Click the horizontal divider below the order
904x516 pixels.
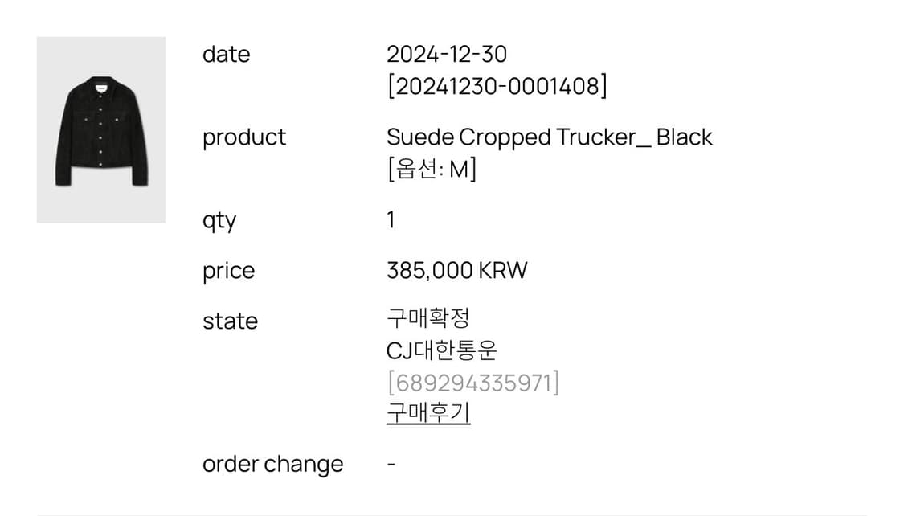click(452, 514)
